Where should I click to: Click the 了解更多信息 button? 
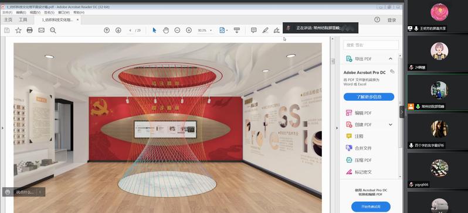pos(369,97)
